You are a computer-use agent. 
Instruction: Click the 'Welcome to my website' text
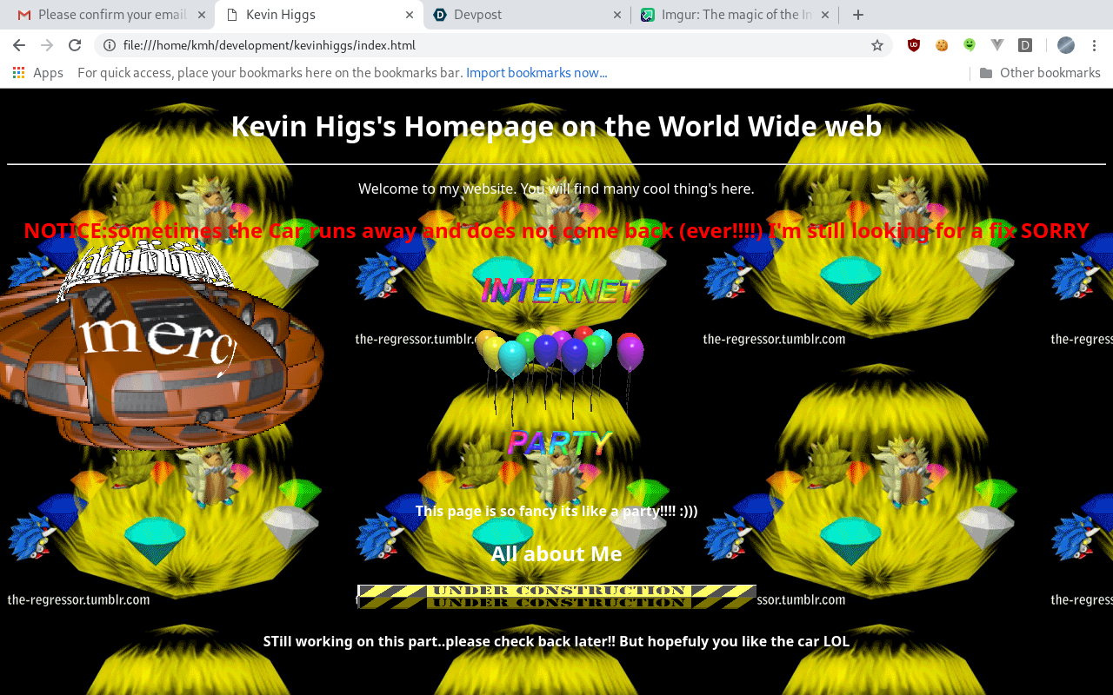[556, 189]
